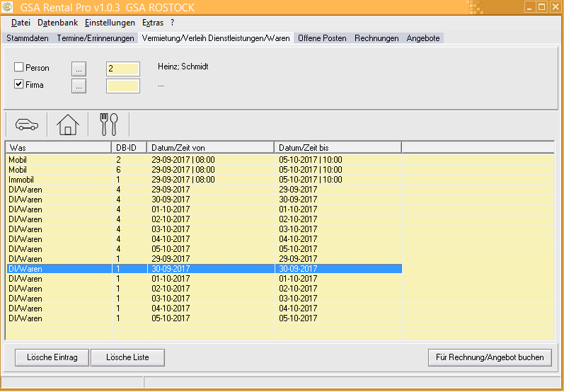The height and width of the screenshot is (392, 564).
Task: Click the Lösche Eintrag button
Action: click(x=52, y=357)
